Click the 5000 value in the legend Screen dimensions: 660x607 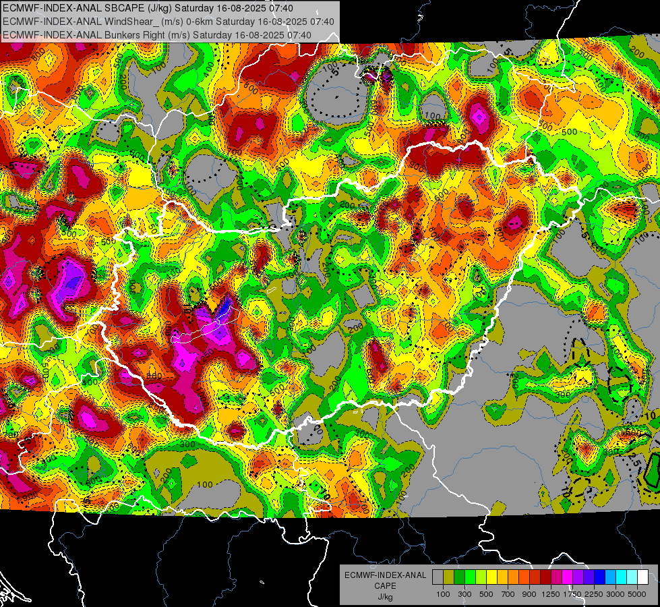click(637, 594)
